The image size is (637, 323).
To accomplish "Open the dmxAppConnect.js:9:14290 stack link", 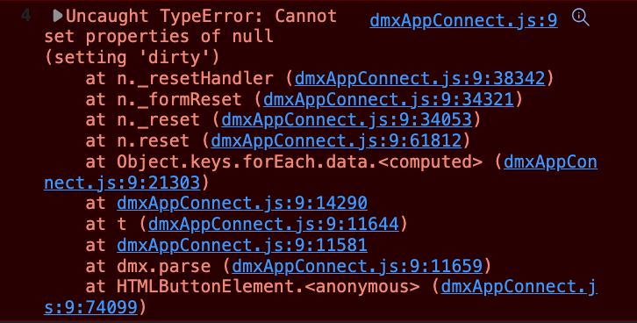I will coord(242,203).
